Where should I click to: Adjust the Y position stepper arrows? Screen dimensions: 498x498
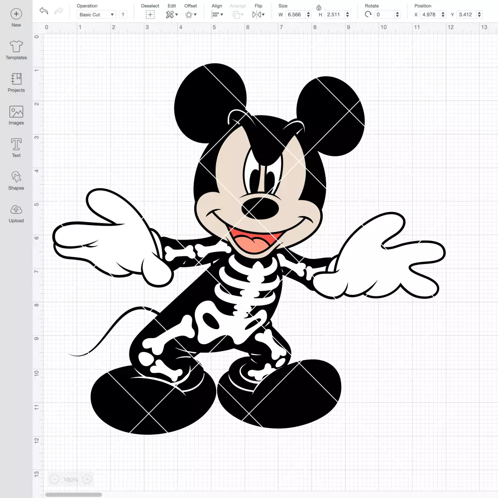point(480,14)
